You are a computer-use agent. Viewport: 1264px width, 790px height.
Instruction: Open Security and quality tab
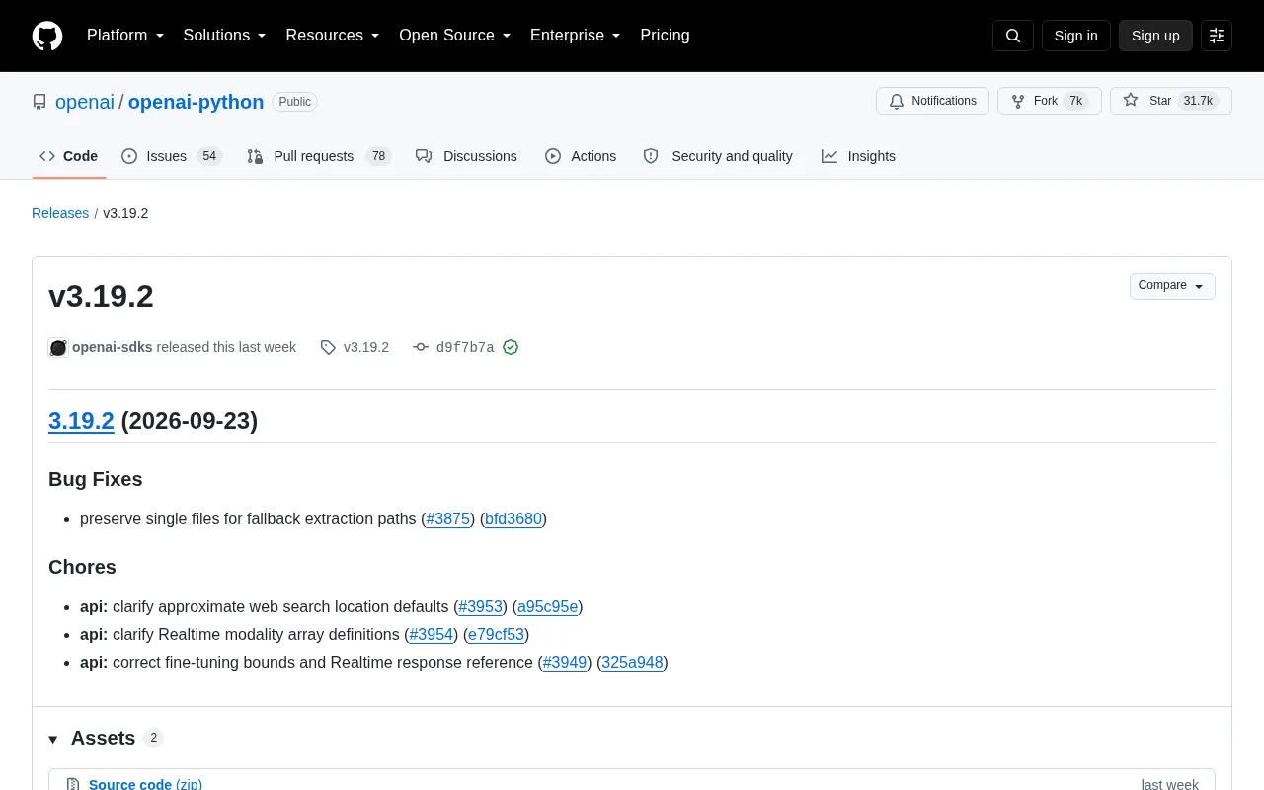(x=718, y=156)
